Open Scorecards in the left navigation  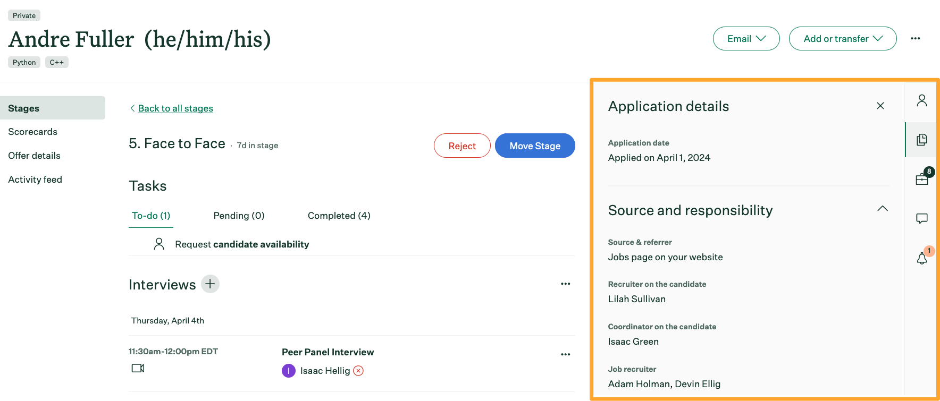33,132
